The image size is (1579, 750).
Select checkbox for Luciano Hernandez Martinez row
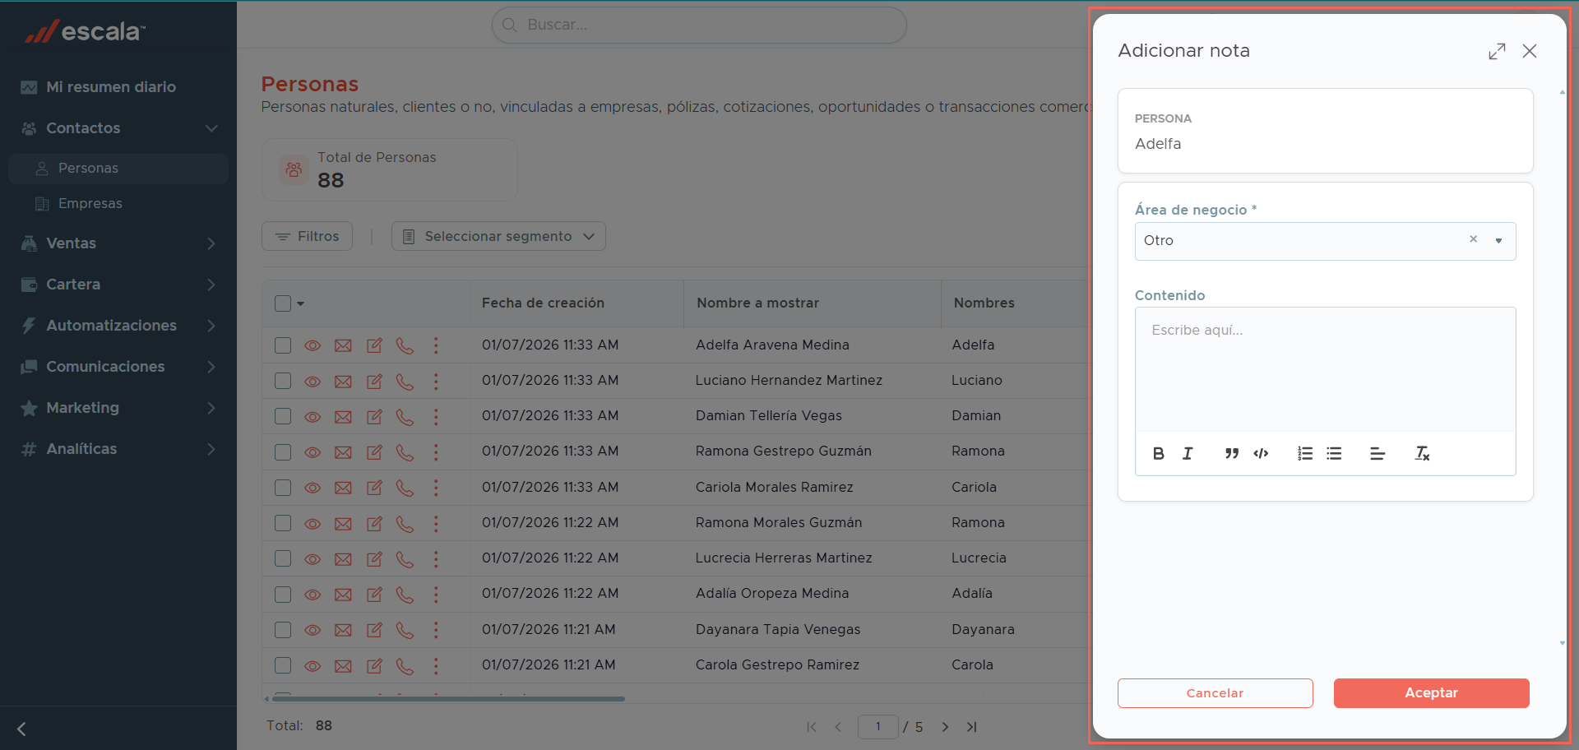[283, 381]
